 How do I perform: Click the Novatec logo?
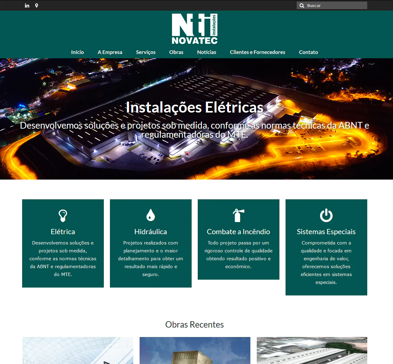click(x=194, y=29)
